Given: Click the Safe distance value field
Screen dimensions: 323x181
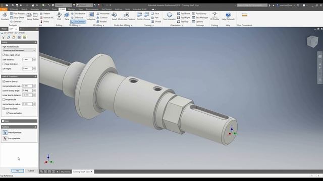Looking at the screenshot, I should click(28, 59).
